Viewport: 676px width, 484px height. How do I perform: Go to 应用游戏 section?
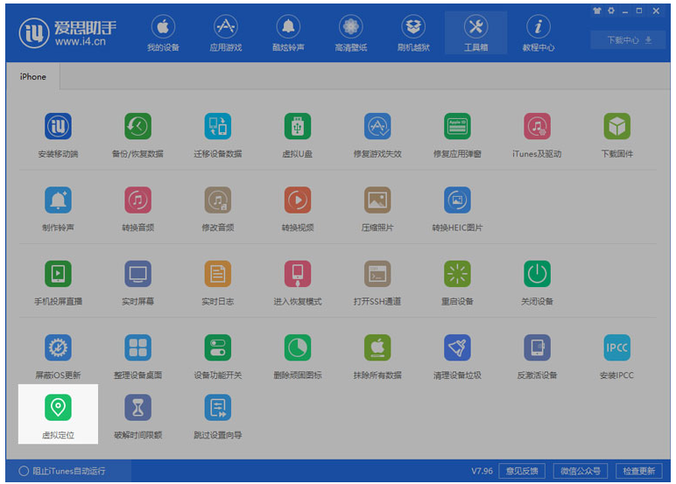[x=225, y=33]
